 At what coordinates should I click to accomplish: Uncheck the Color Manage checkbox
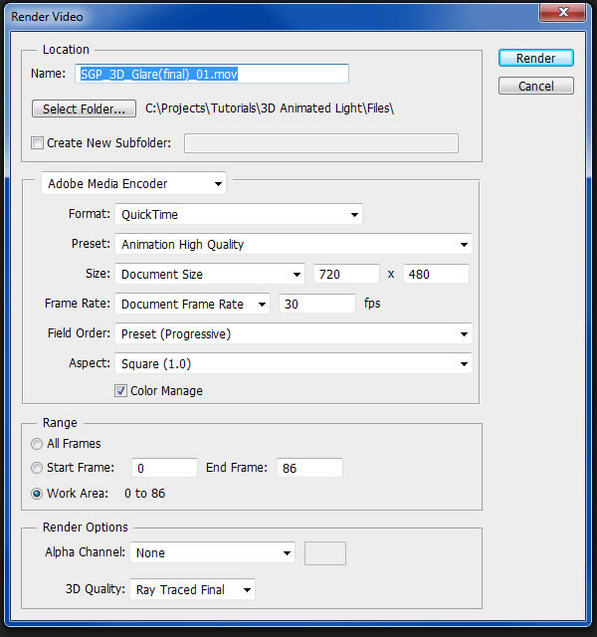[x=120, y=391]
